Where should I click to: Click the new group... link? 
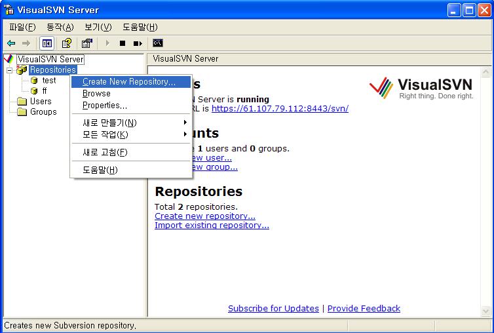pos(214,166)
